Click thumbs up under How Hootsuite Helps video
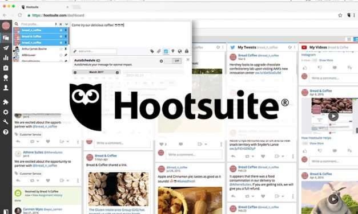This screenshot has height=214, width=358. [x=305, y=151]
